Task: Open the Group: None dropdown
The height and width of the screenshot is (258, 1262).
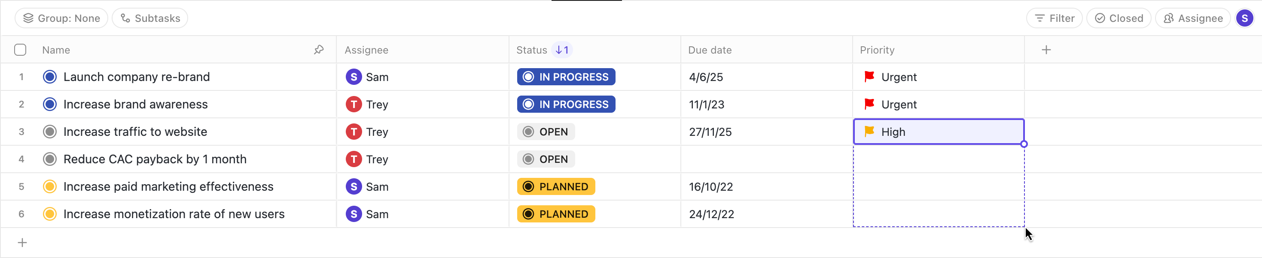Action: [x=62, y=18]
